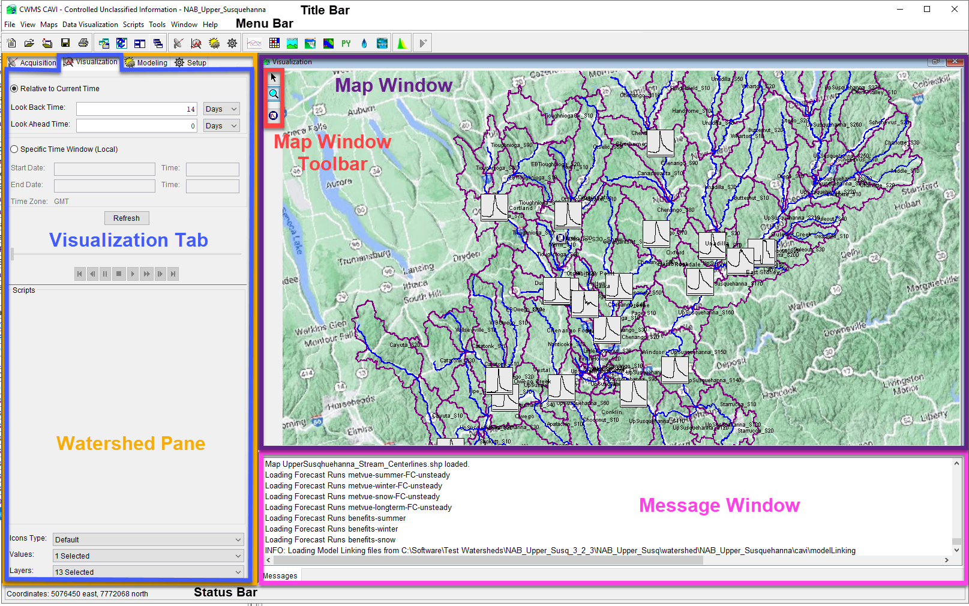
Task: Click the Print toolbar icon
Action: tap(83, 43)
